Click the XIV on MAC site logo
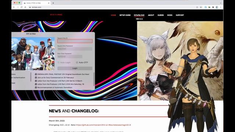Viewport: 235px width, 132px height. click(56, 15)
